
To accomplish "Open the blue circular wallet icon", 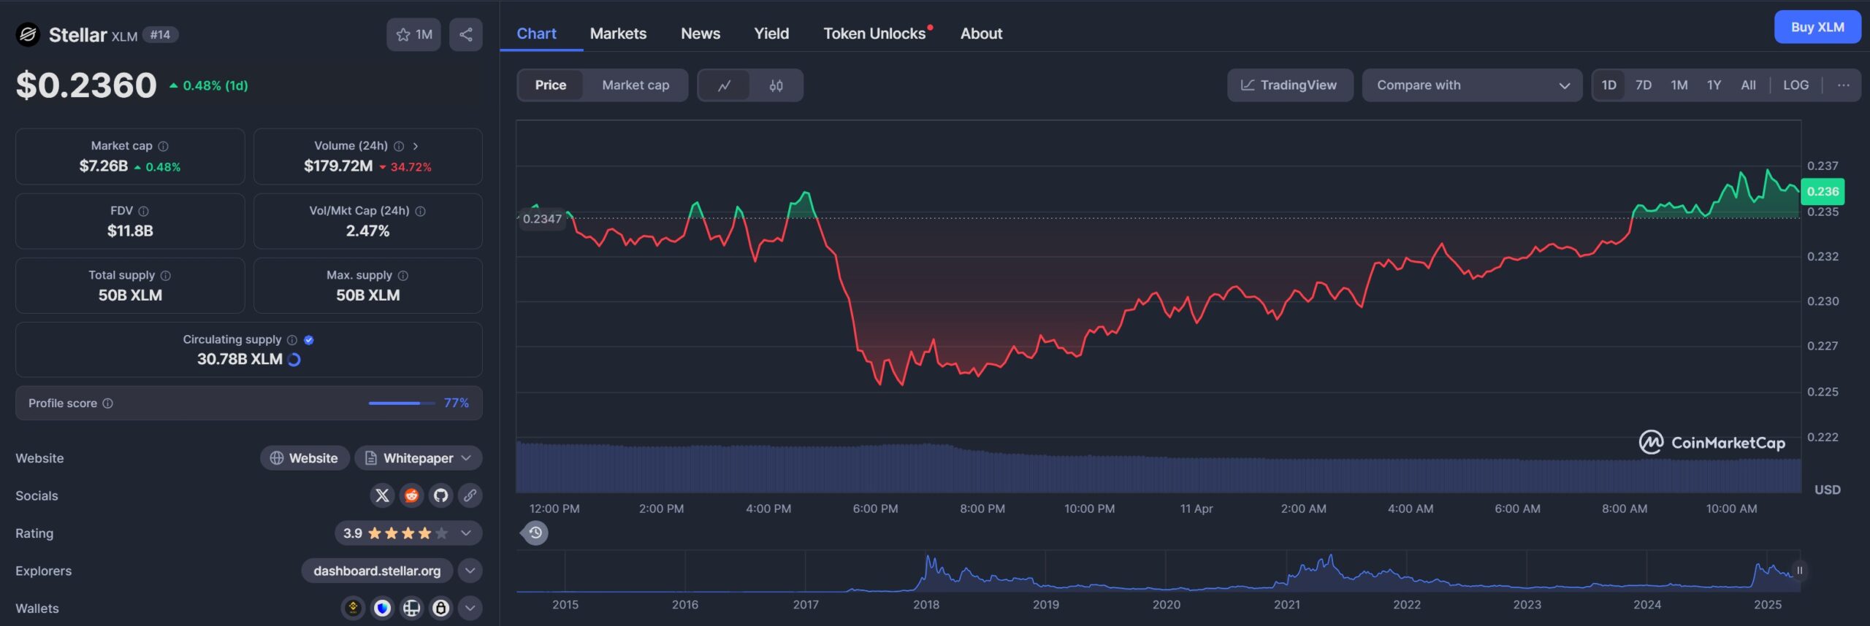I will (382, 608).
